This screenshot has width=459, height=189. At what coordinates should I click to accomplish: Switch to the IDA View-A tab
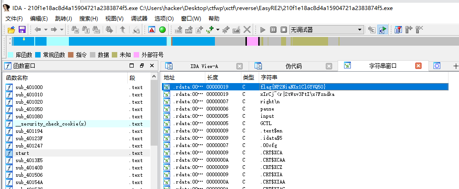(x=204, y=66)
